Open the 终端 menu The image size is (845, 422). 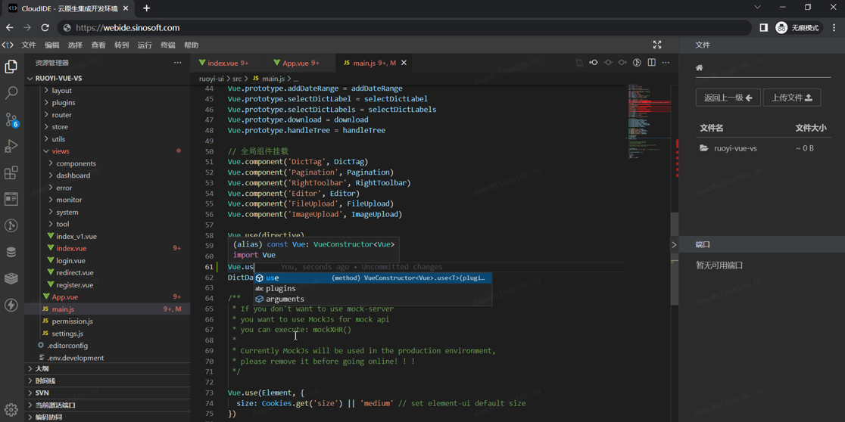168,45
